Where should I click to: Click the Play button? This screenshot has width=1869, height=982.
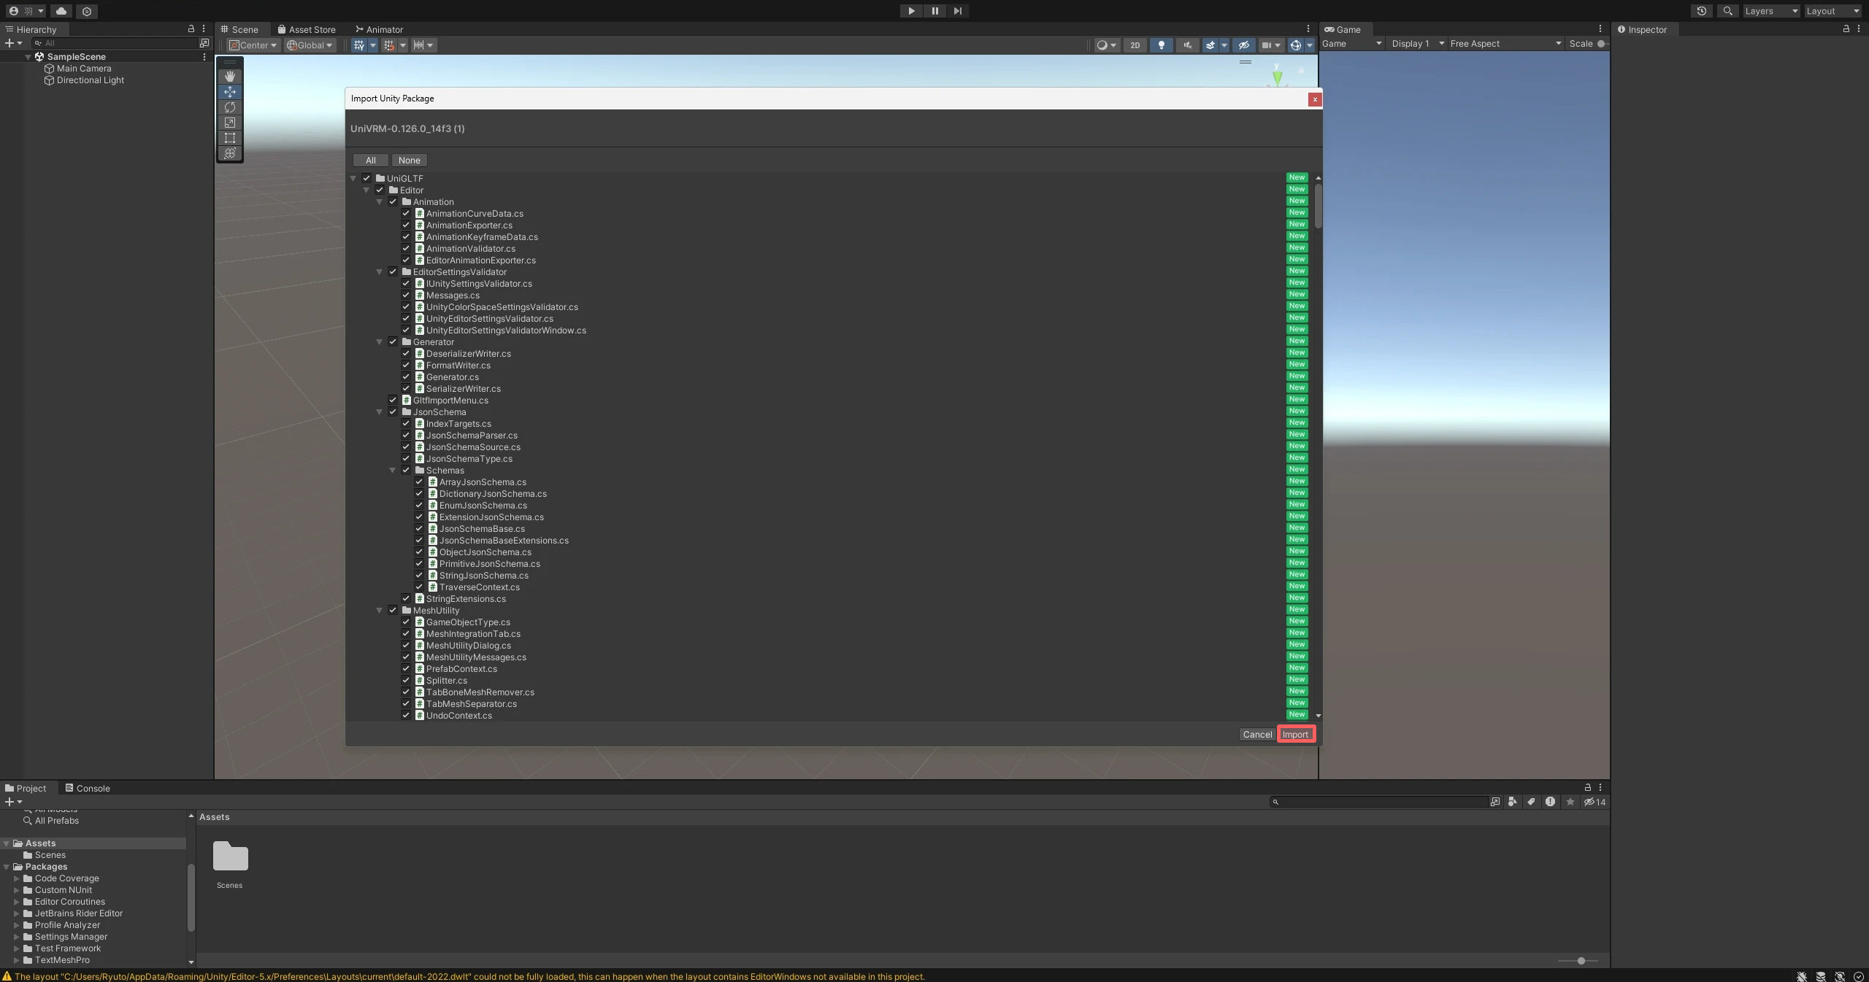tap(911, 11)
